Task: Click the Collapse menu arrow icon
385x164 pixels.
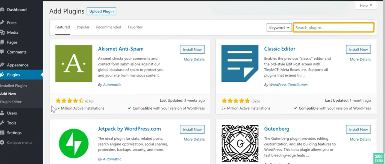Action: [x=2, y=143]
